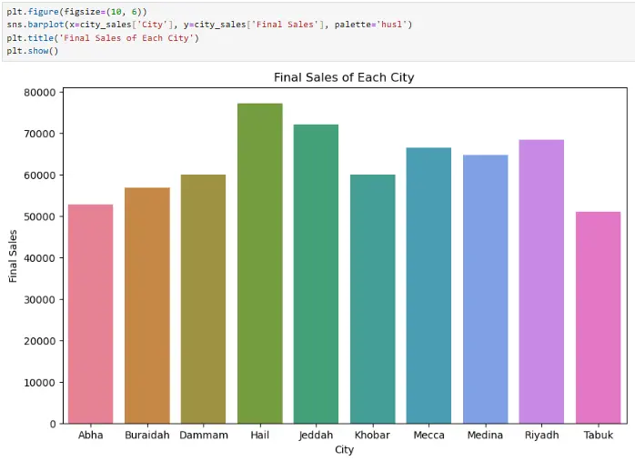This screenshot has width=635, height=461.
Task: Click the plt.show() line in the cell
Action: pos(33,50)
